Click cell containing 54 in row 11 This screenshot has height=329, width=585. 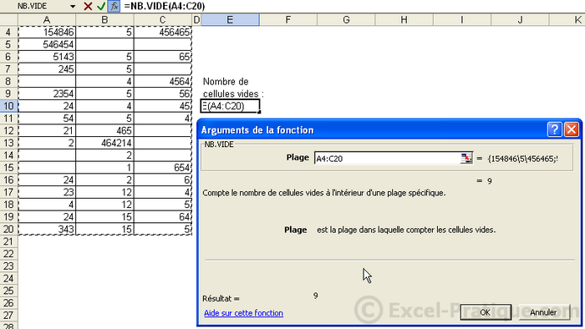coord(47,118)
